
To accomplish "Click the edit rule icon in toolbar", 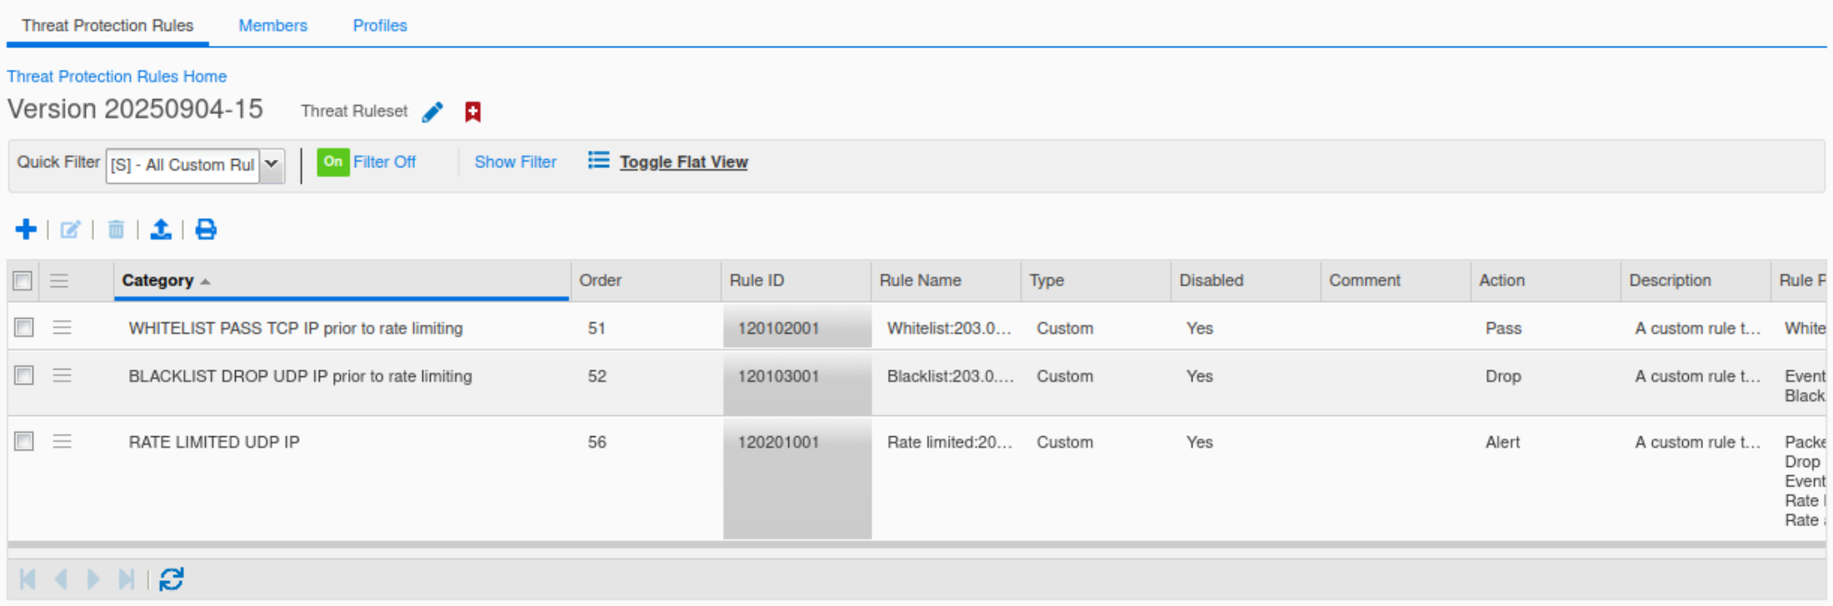I will (x=71, y=230).
